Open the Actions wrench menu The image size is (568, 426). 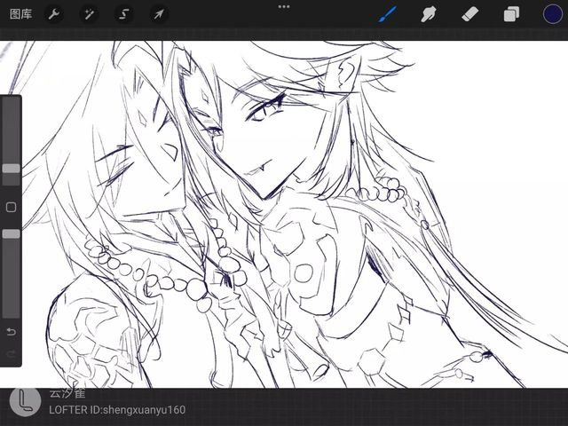point(54,14)
